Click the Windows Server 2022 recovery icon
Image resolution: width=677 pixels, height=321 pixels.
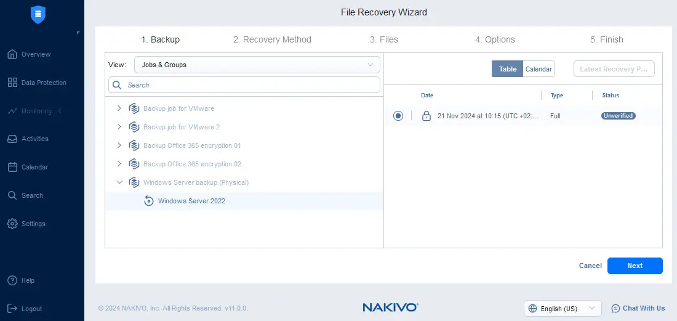[x=148, y=201]
